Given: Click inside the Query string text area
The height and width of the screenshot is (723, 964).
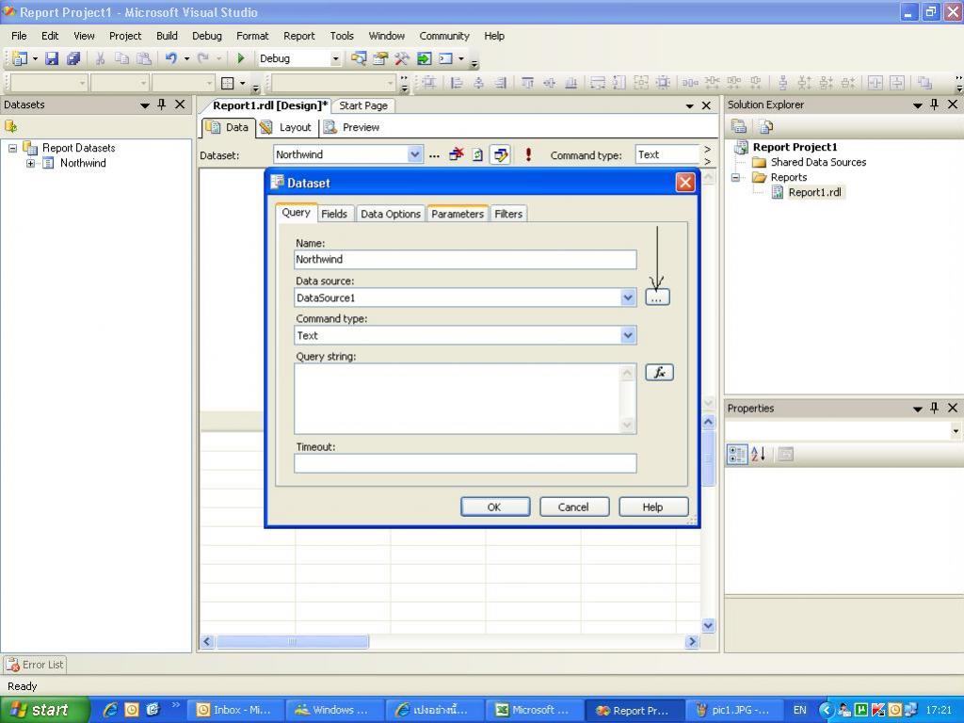Looking at the screenshot, I should click(x=458, y=398).
